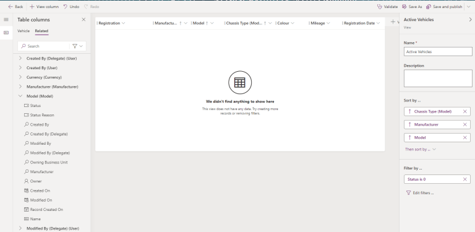Close the Table columns panel

[83, 20]
